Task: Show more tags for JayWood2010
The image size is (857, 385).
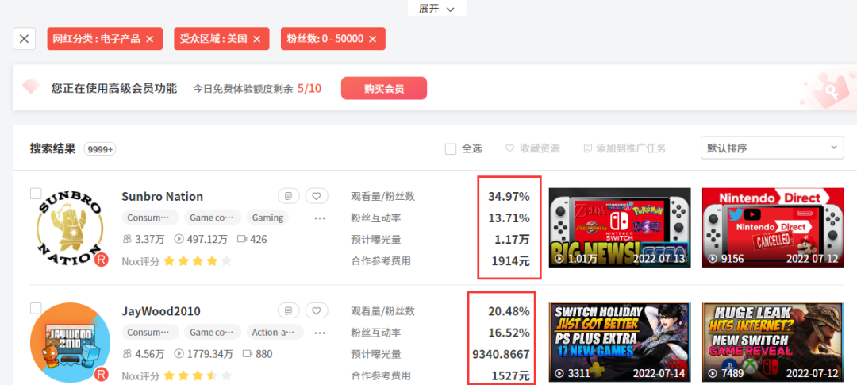Action: coord(320,333)
